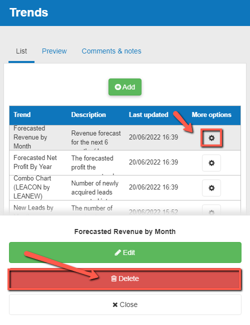Click the 'The forecasted profit the' description
Viewport: 250px width, 325px height.
[92, 162]
